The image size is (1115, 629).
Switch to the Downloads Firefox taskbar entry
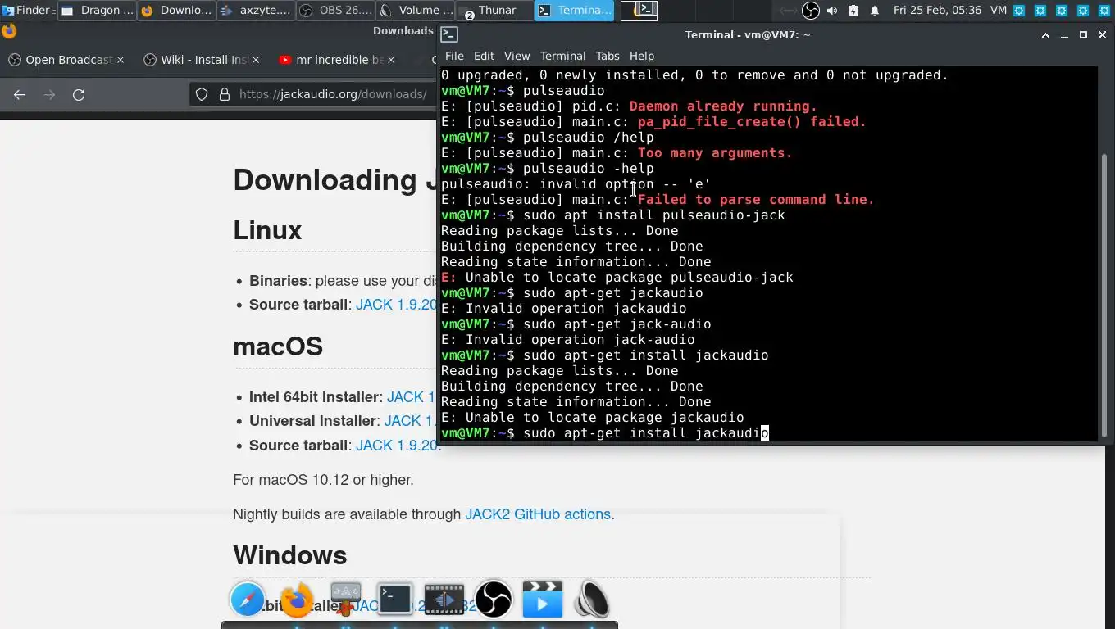coord(177,11)
